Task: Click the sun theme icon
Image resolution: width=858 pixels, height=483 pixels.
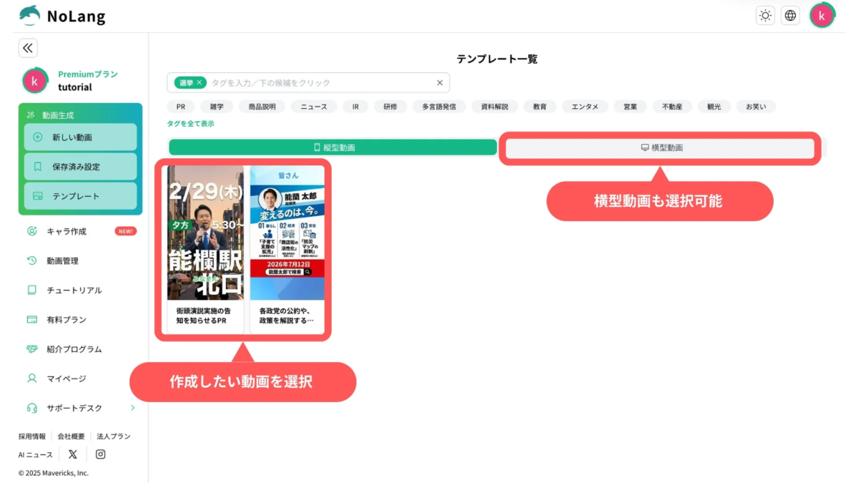Action: click(x=765, y=15)
